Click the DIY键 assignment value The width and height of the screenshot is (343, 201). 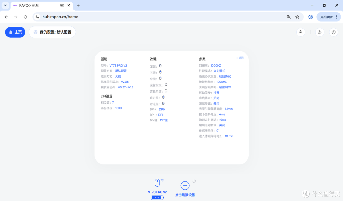click(164, 120)
